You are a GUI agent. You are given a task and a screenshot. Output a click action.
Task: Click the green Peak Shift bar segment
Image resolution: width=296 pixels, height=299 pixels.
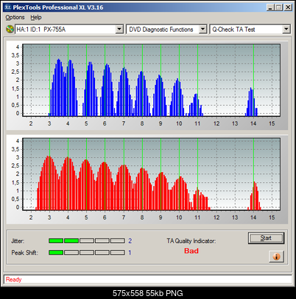point(56,252)
